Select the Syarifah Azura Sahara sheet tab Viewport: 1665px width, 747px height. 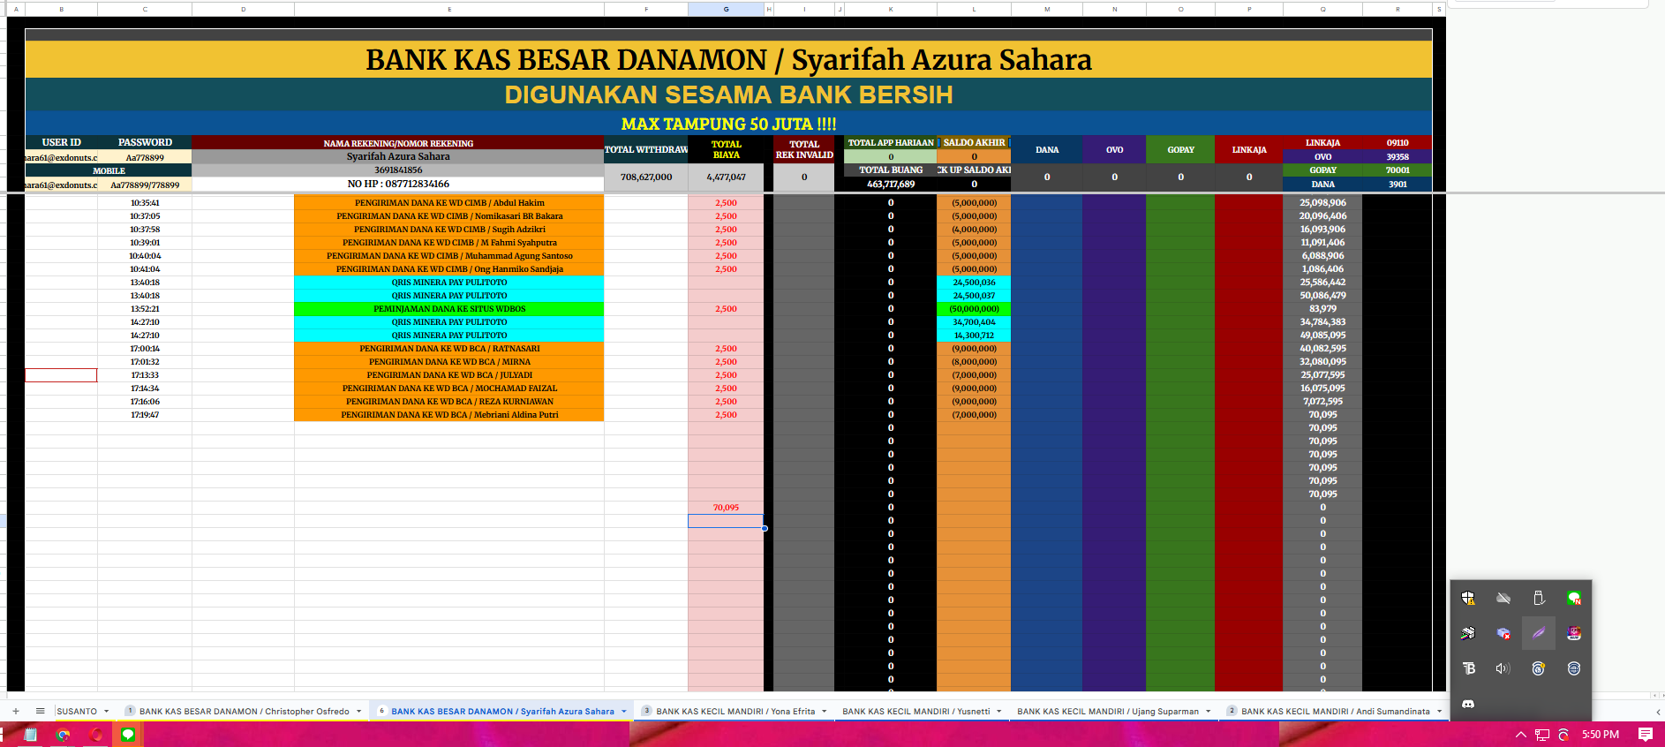pyautogui.click(x=502, y=711)
